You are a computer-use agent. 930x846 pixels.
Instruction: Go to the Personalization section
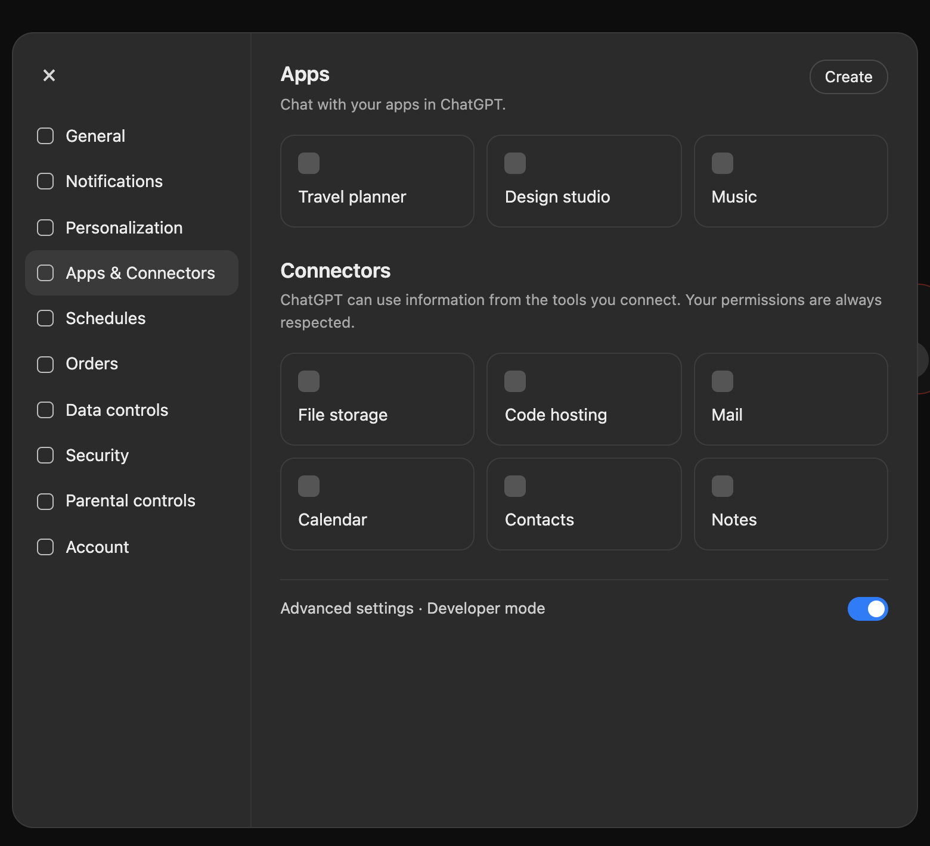(132, 228)
